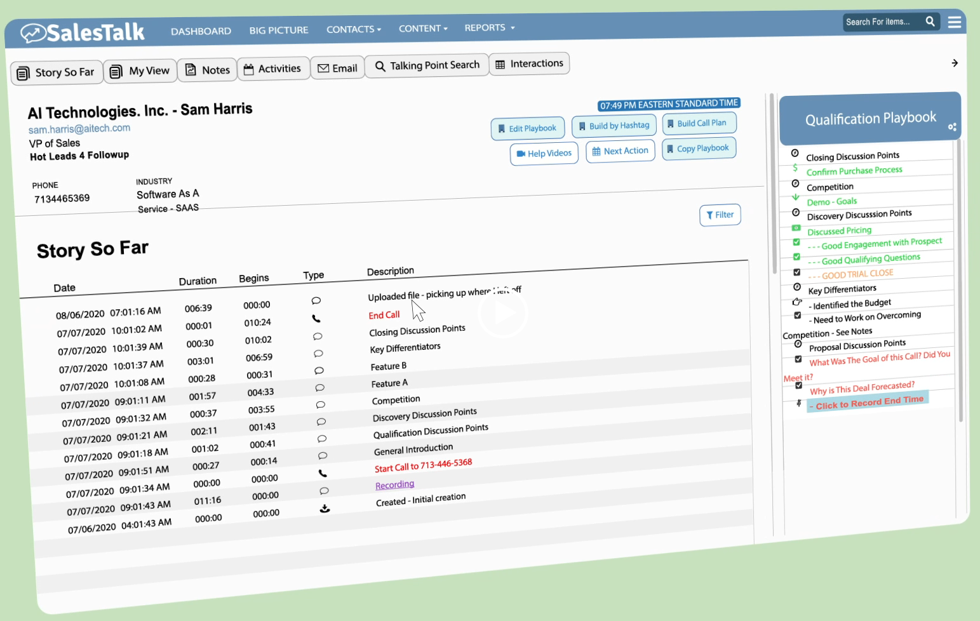Click the Copy Playbook button
The image size is (980, 621).
point(699,149)
